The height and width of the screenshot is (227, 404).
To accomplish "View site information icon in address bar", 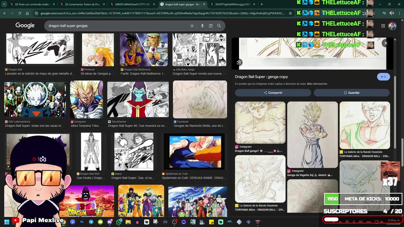I will [36, 13].
